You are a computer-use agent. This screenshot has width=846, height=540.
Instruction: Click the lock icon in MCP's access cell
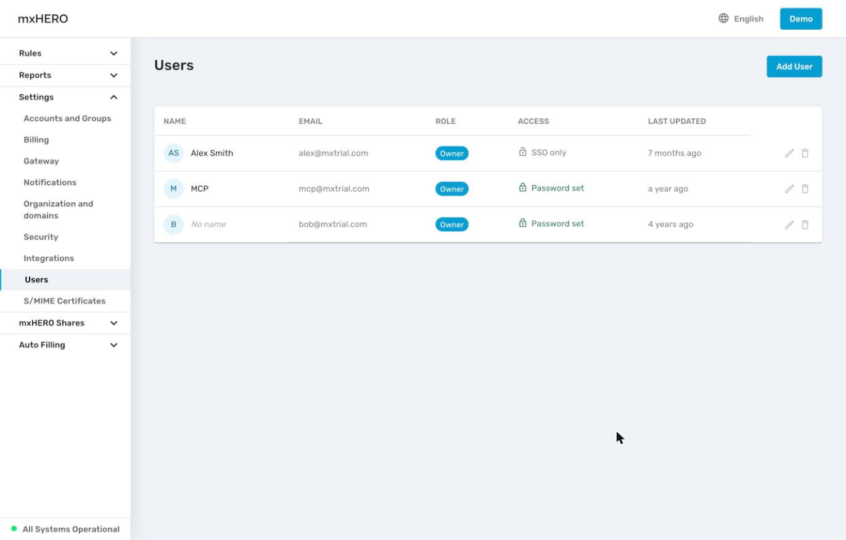point(523,188)
